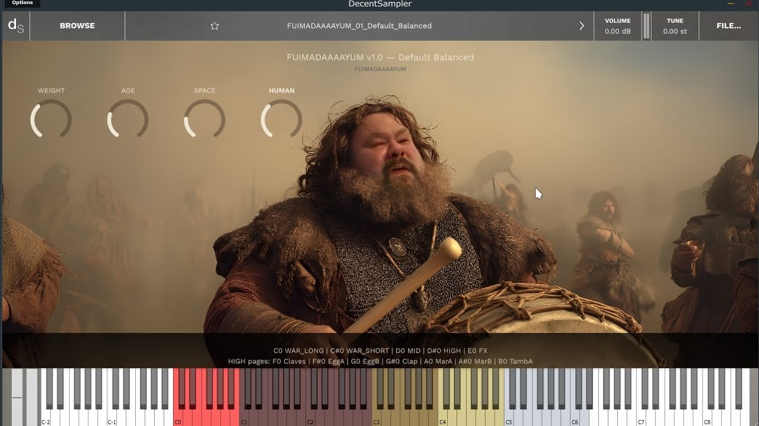
Task: Open the BROWSE preset library
Action: (77, 26)
